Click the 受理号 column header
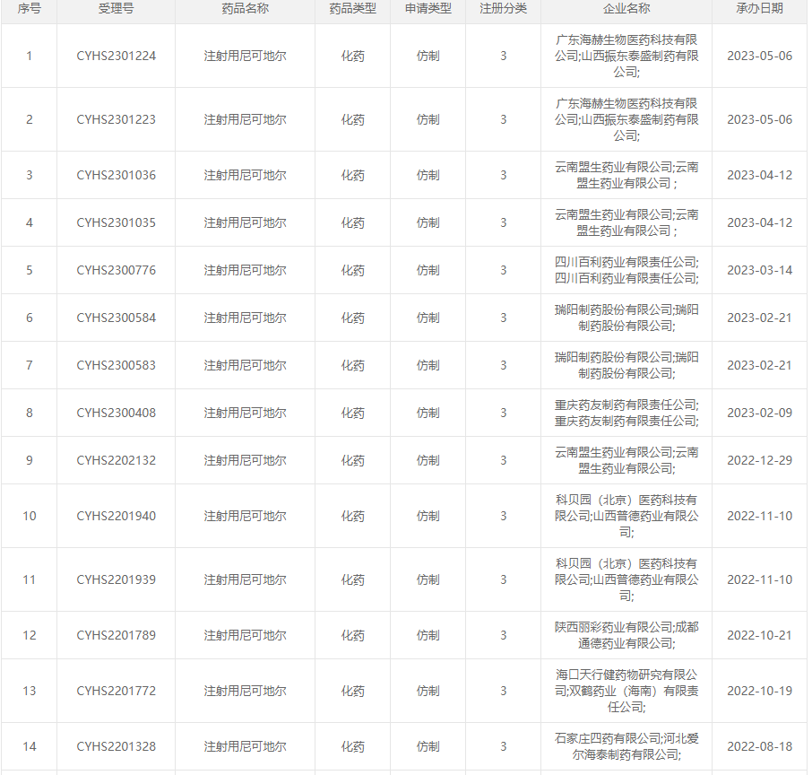Image resolution: width=812 pixels, height=775 pixels. click(x=116, y=8)
